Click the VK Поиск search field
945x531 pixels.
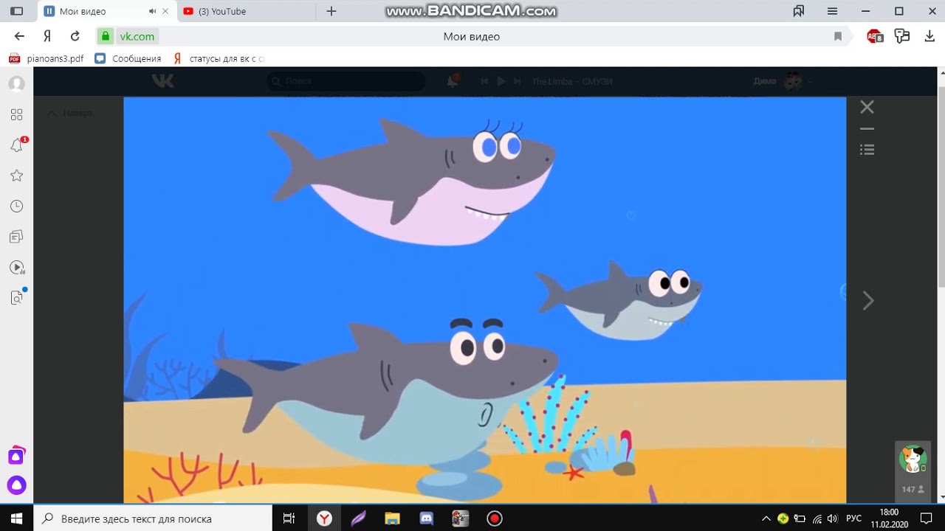pos(346,81)
